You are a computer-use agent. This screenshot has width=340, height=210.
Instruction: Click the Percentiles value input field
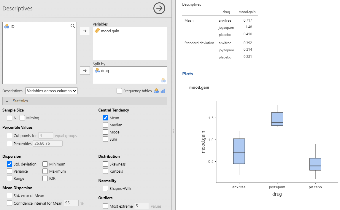point(48,144)
